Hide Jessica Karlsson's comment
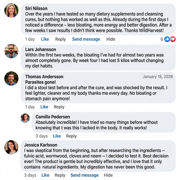The image size is (180, 180). (108, 175)
